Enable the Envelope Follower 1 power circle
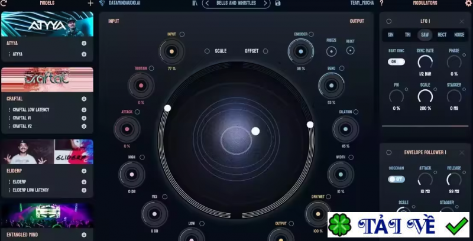The image size is (473, 241). 389,152
